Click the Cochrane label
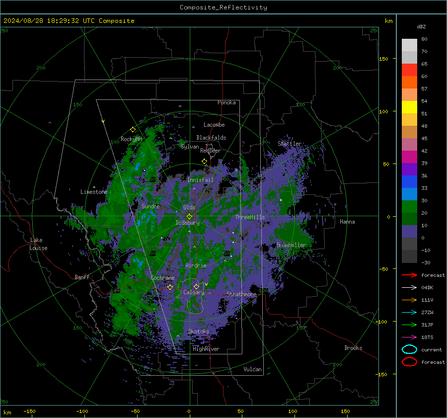 click(162, 278)
